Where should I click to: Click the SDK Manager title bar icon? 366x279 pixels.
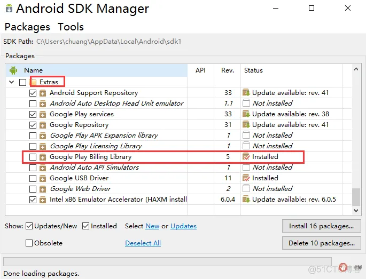pyautogui.click(x=9, y=8)
